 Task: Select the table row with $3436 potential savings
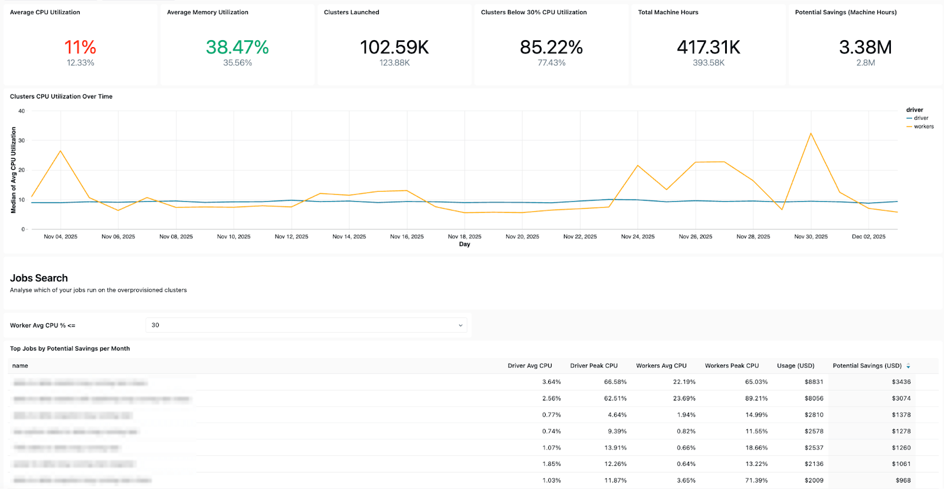[x=472, y=382]
